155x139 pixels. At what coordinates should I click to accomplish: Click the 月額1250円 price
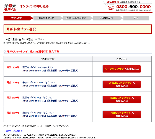pyautogui.click(x=13, y=68)
